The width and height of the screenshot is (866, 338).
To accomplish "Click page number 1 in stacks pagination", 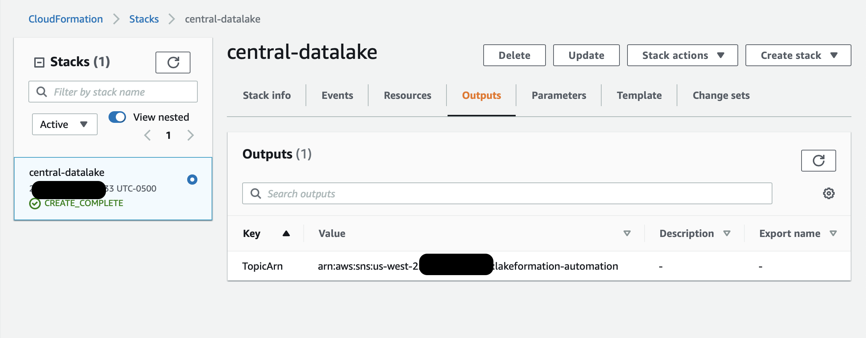I will tap(168, 135).
